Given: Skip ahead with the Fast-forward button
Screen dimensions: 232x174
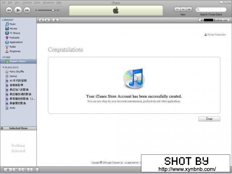Looking at the screenshot, I should (27, 11).
